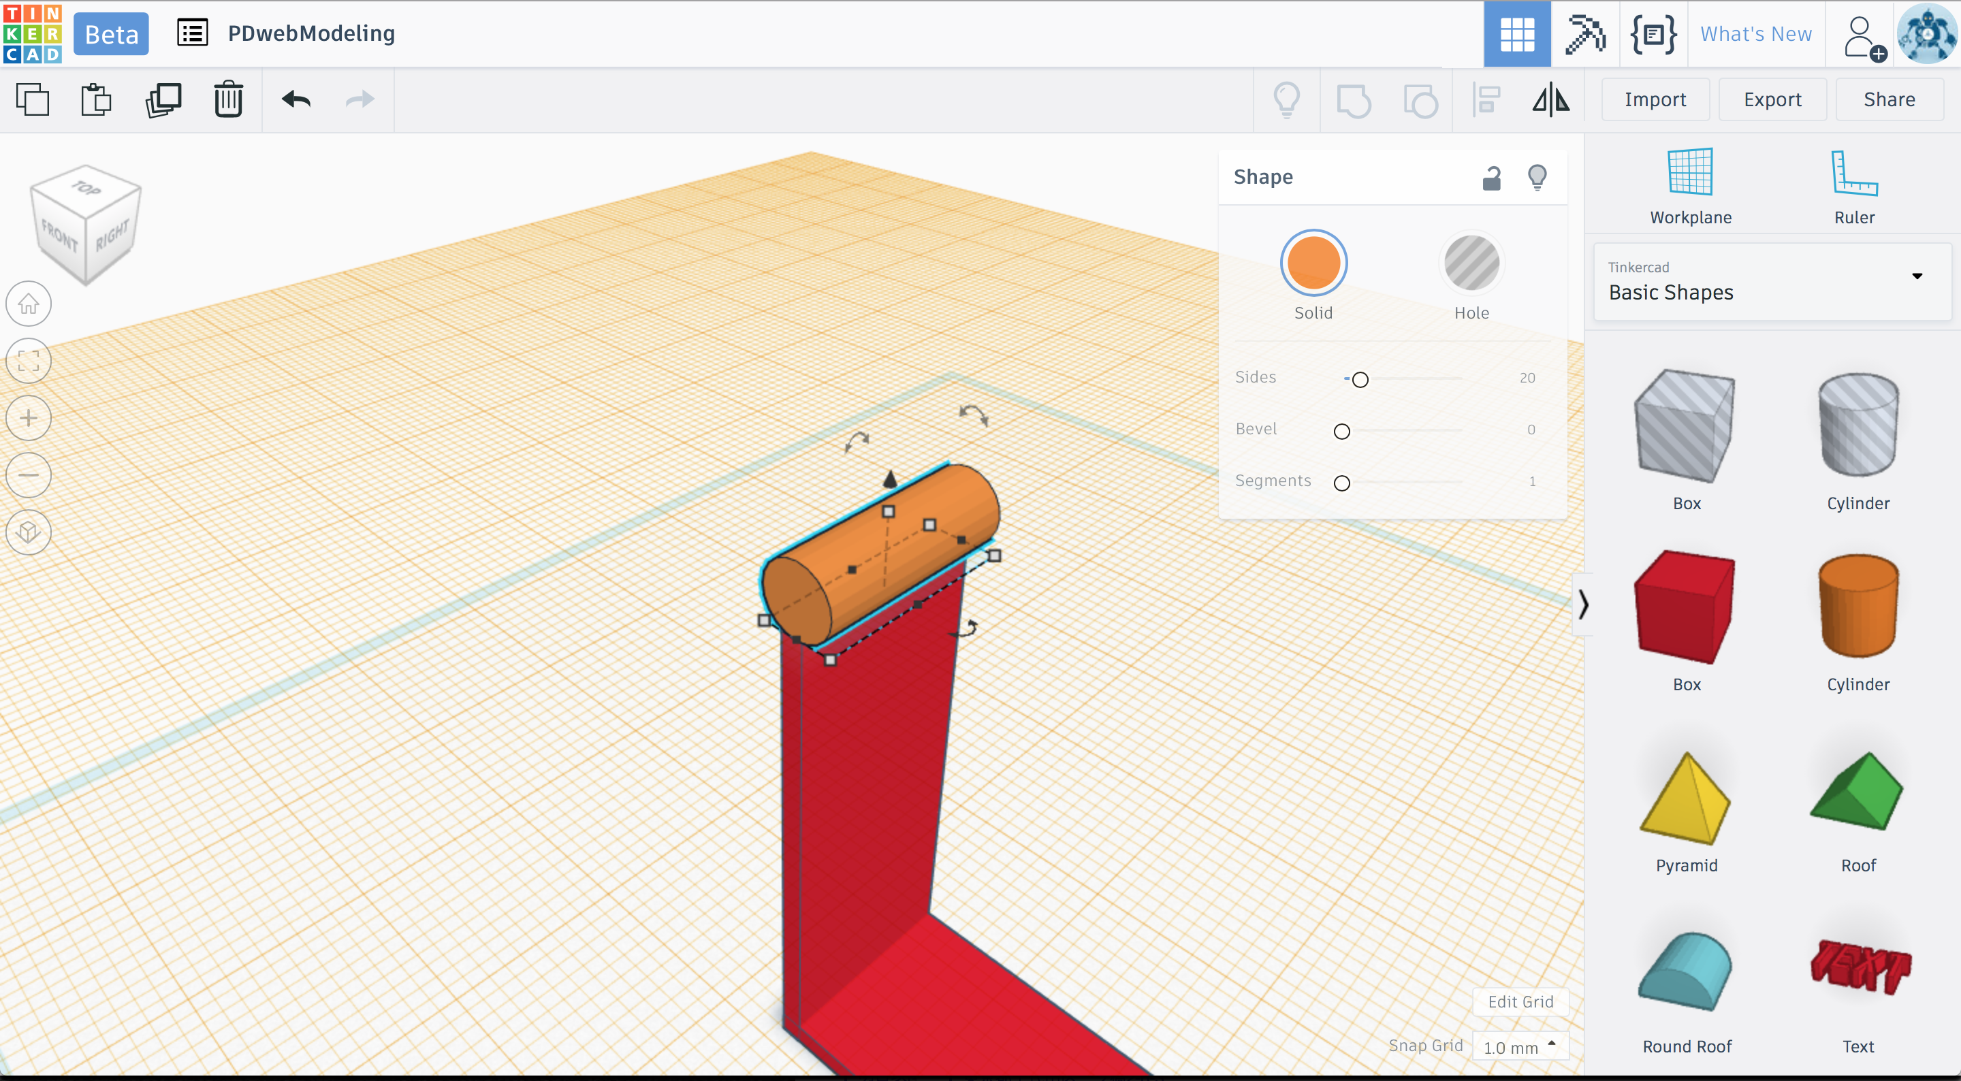Toggle the shape lock icon

[1491, 178]
